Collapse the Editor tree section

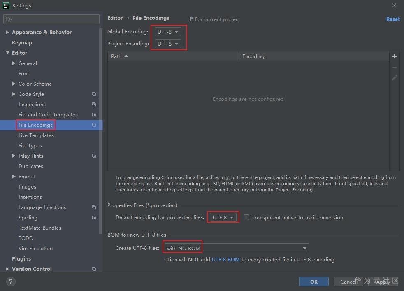click(7, 53)
